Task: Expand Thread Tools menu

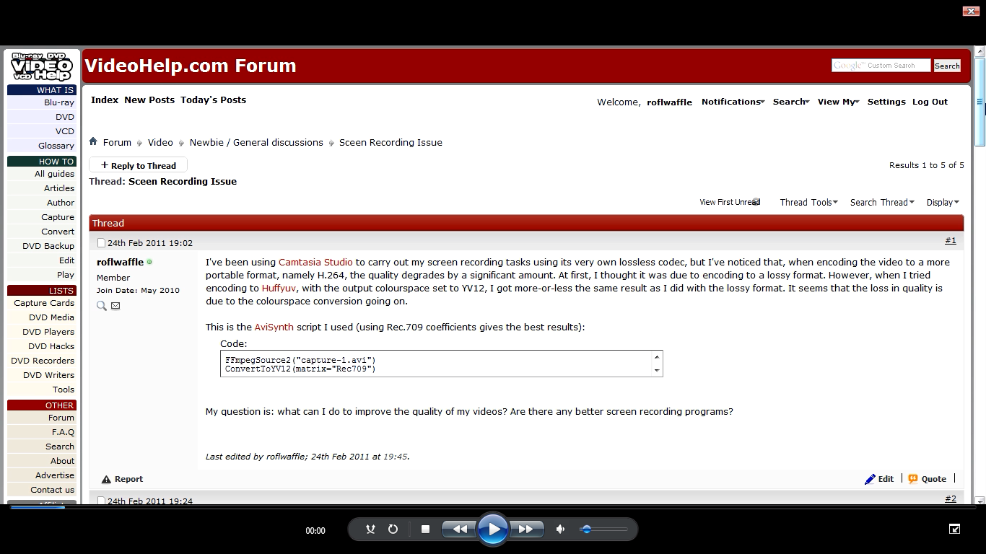Action: coord(808,202)
